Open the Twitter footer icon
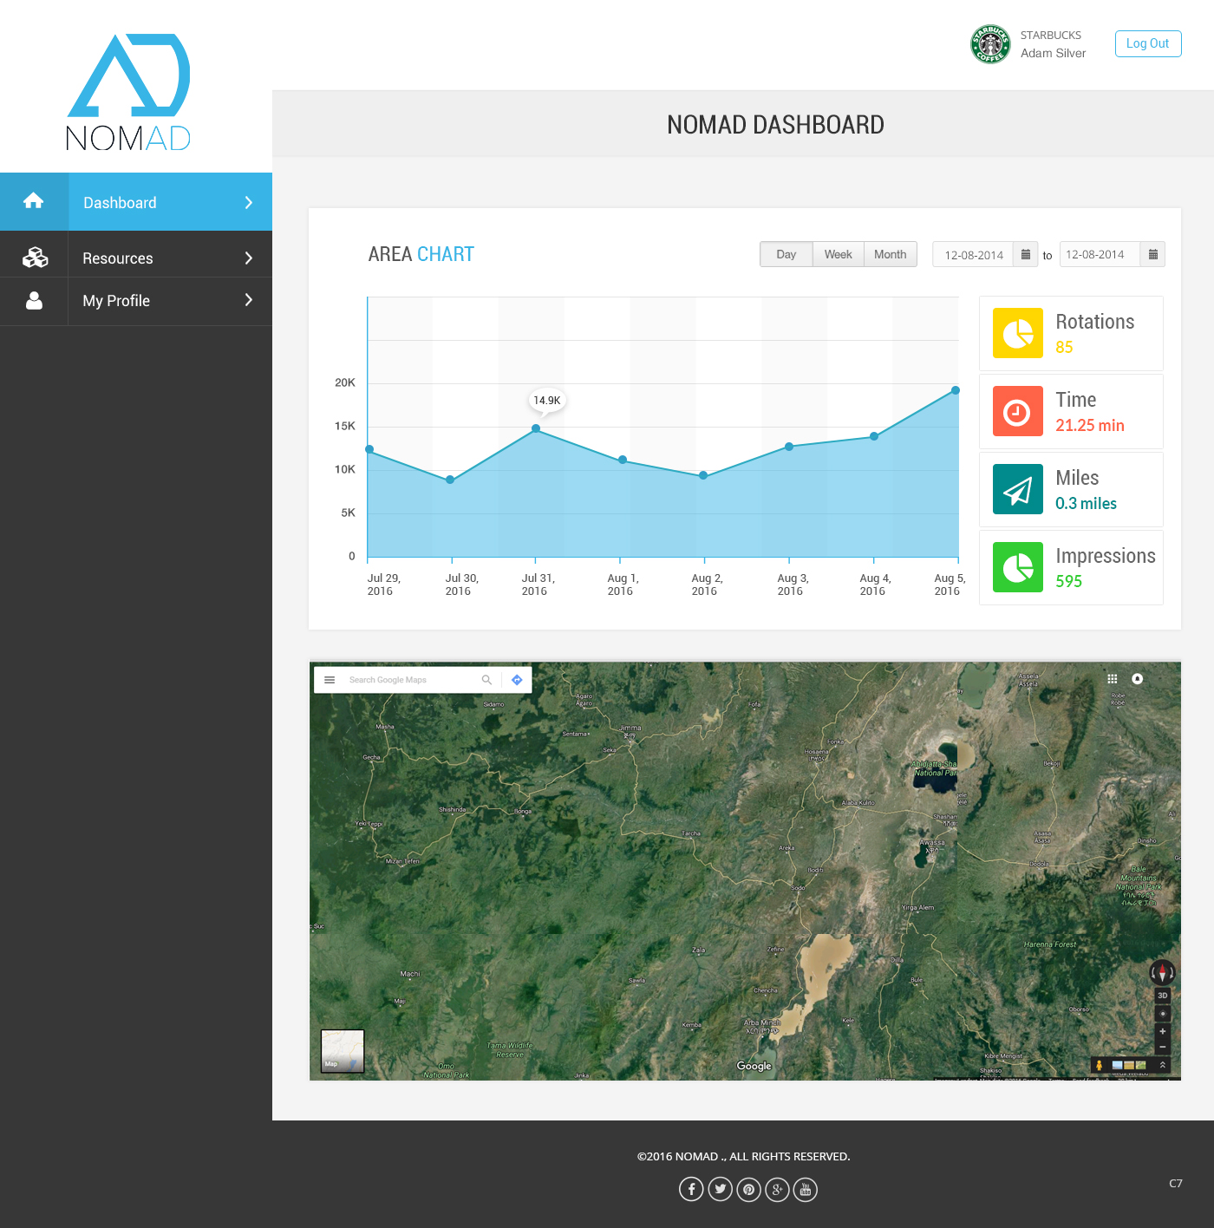Viewport: 1214px width, 1228px height. (x=720, y=1189)
